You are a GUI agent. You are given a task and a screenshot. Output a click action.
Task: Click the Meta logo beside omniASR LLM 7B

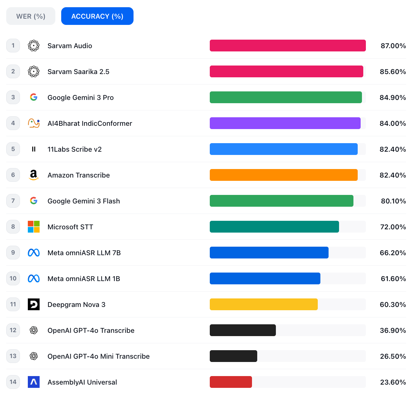[x=34, y=253]
